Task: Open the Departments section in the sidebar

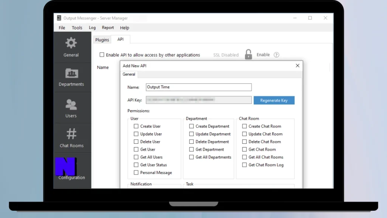Action: tap(71, 77)
